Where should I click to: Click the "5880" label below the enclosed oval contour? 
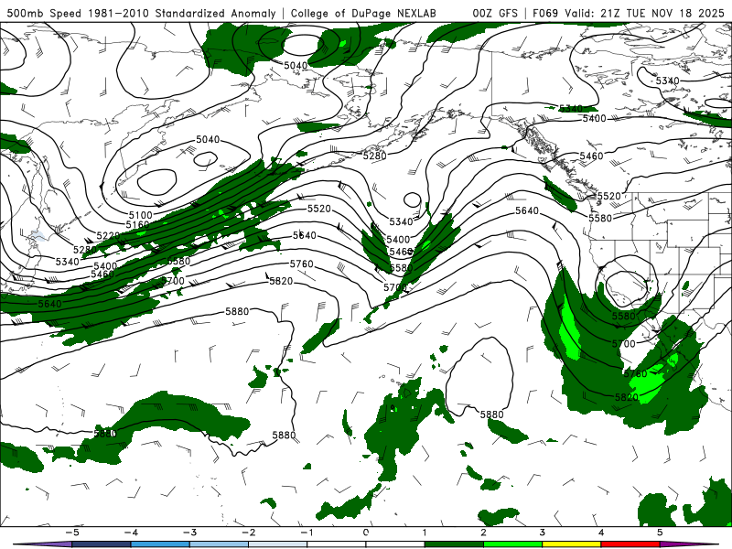[x=492, y=414]
